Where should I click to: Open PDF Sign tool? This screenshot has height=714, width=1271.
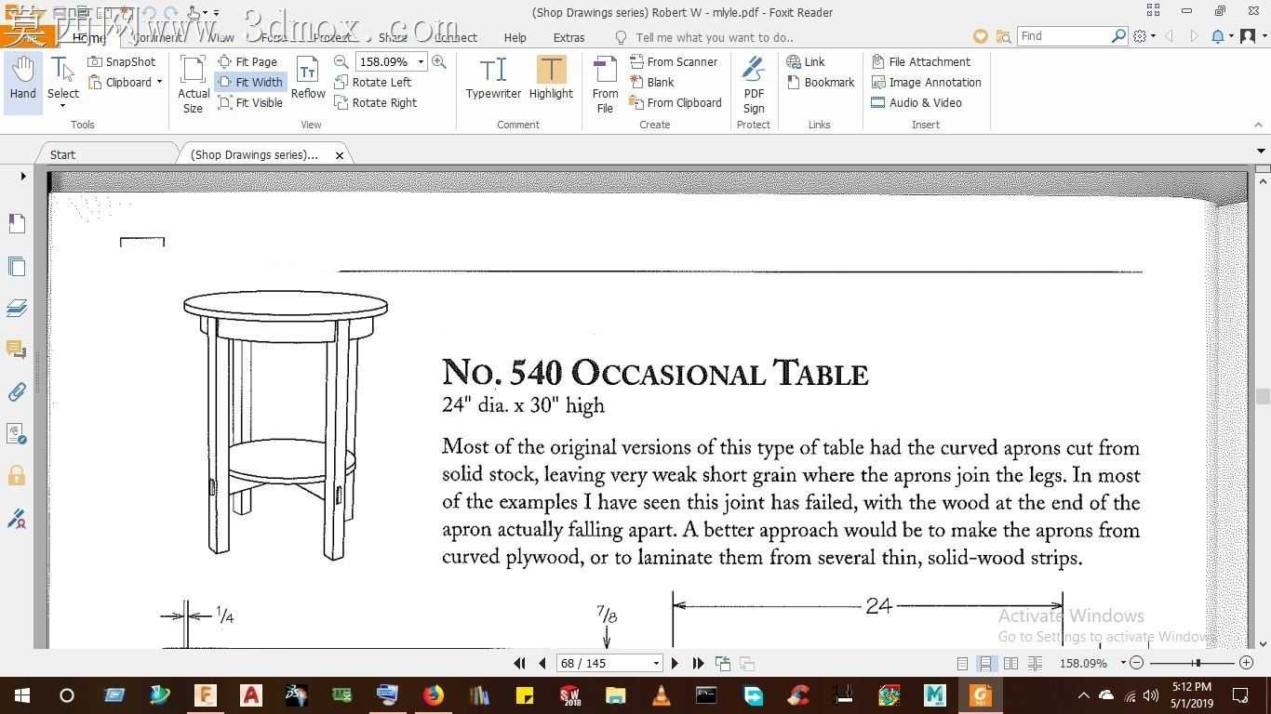(x=754, y=85)
